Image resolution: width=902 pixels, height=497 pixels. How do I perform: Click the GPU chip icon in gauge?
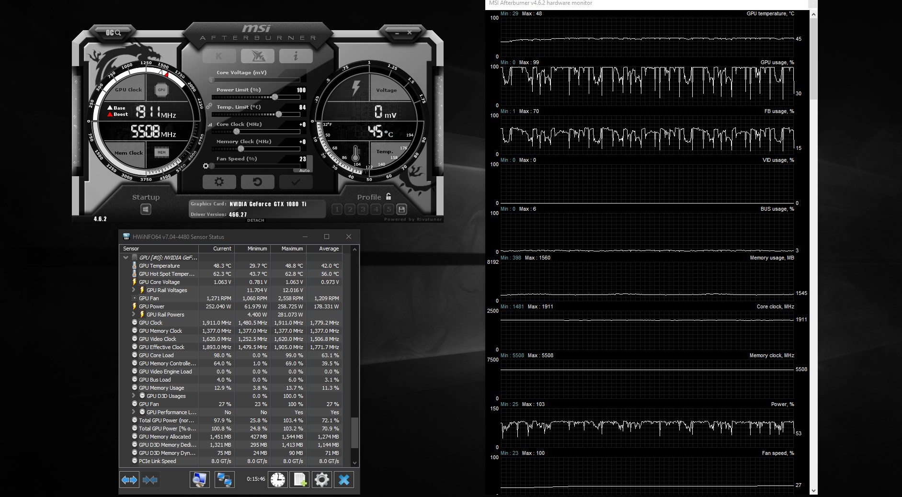pos(161,90)
